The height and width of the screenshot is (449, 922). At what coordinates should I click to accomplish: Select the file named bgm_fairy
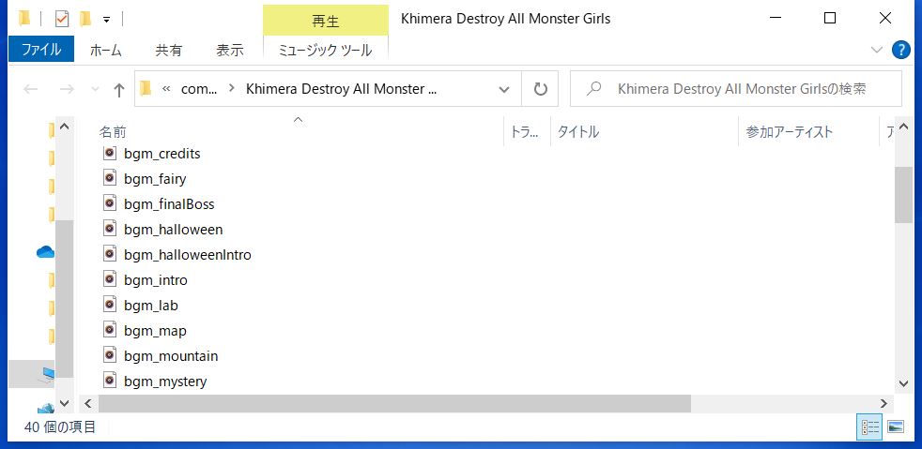click(155, 179)
